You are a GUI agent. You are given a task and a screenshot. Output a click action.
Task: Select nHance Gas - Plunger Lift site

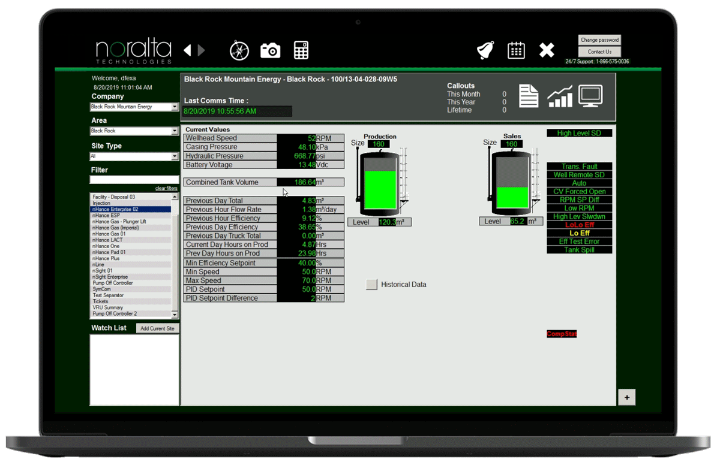[x=131, y=222]
